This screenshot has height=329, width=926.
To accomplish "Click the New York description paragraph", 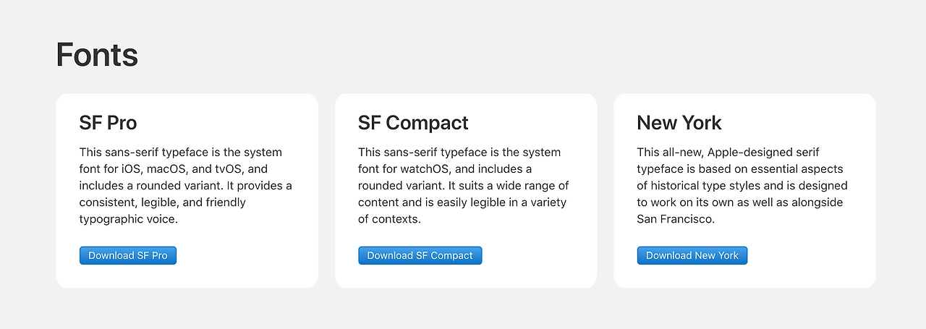I will tap(742, 185).
